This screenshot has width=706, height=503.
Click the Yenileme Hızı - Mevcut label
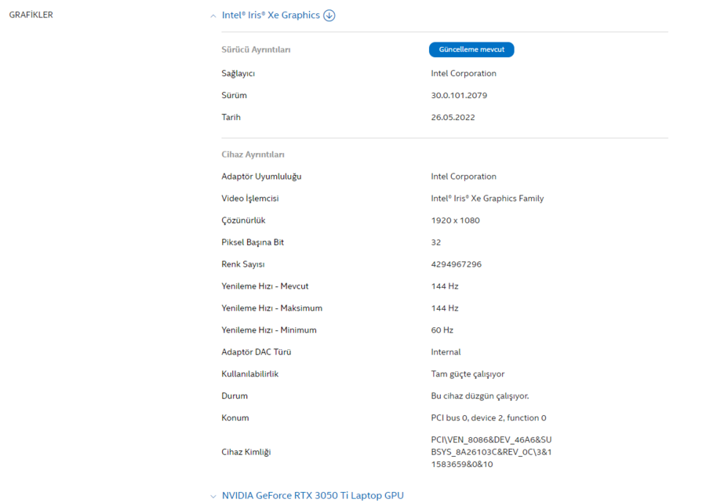pyautogui.click(x=265, y=286)
